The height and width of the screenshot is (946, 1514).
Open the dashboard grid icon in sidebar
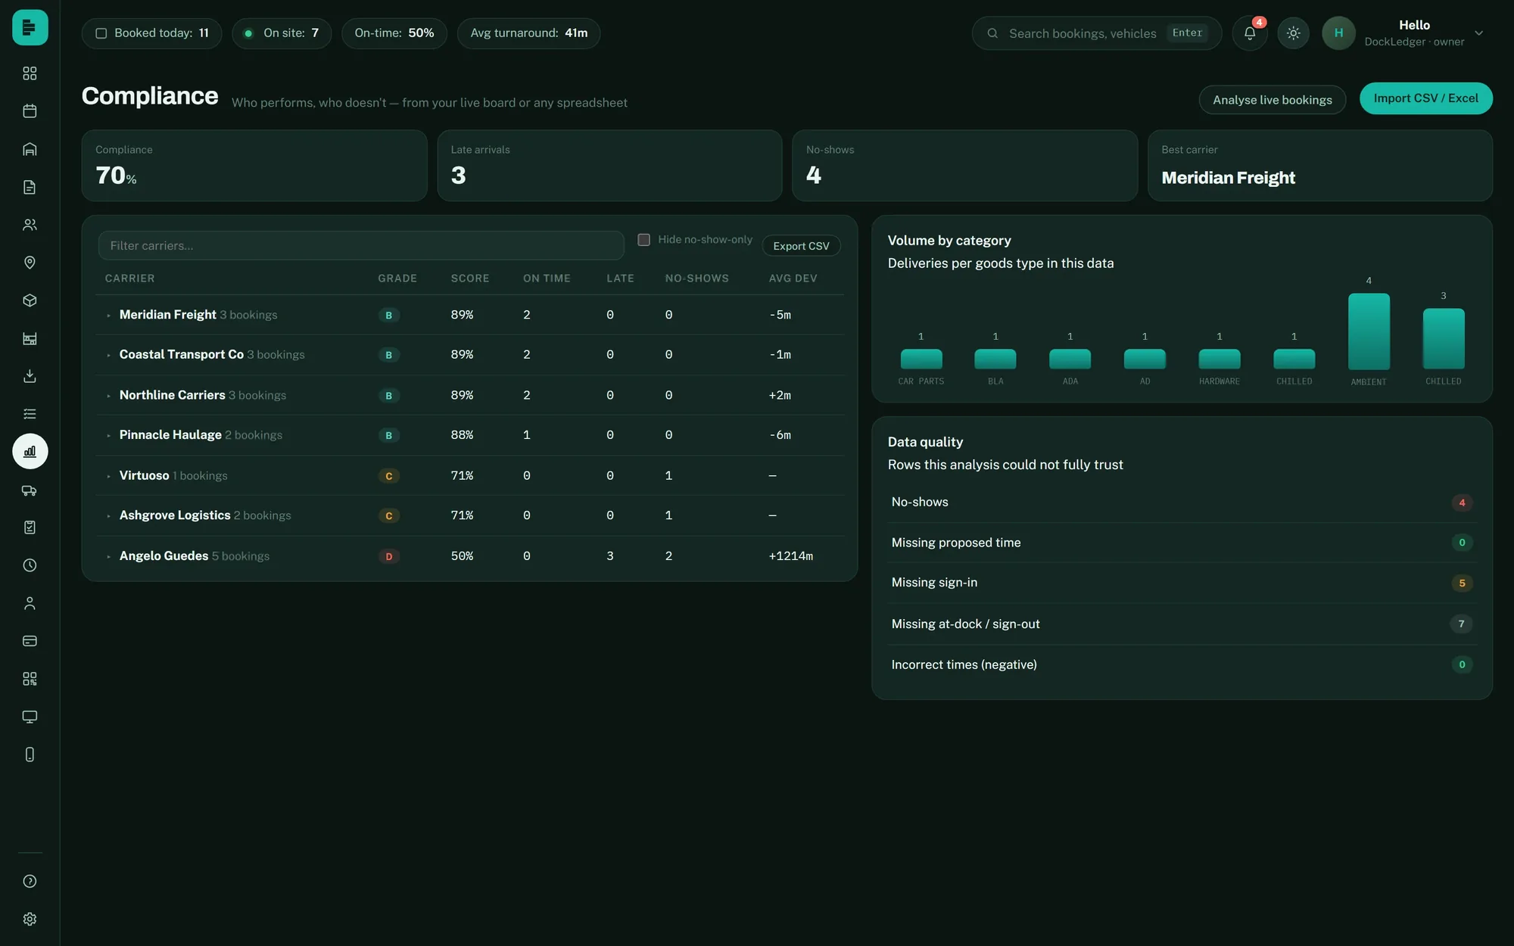(x=30, y=73)
